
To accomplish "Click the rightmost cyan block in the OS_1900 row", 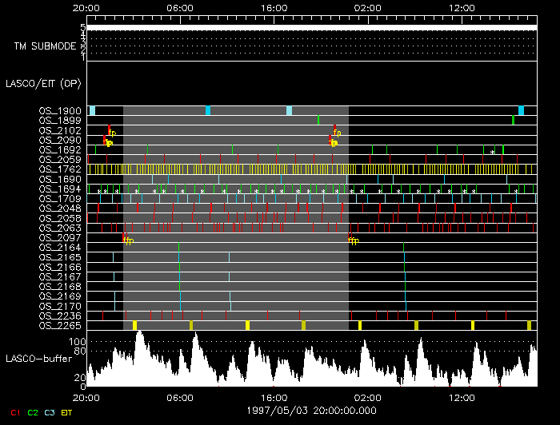I will (521, 110).
